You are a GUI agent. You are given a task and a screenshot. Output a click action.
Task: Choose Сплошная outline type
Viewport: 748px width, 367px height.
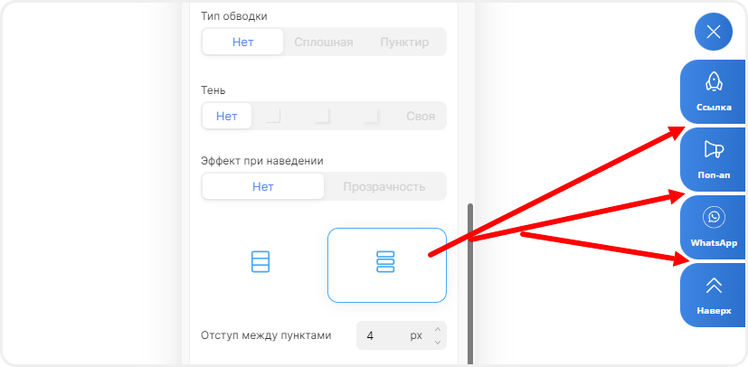click(324, 42)
